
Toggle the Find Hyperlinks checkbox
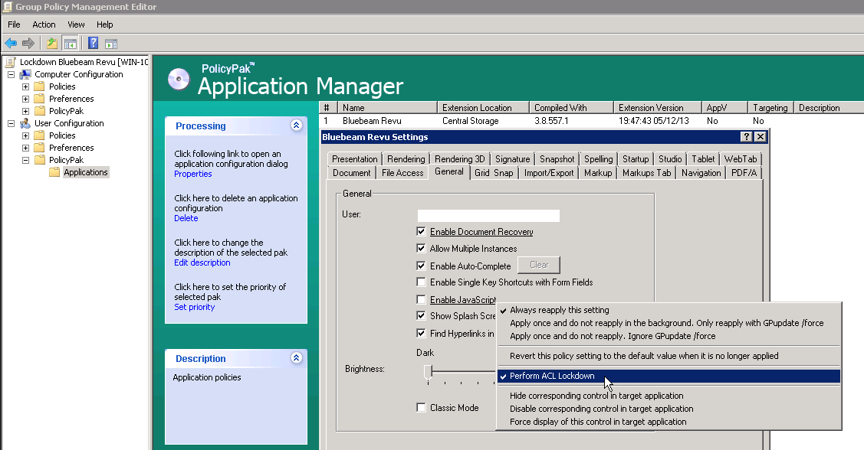(421, 334)
